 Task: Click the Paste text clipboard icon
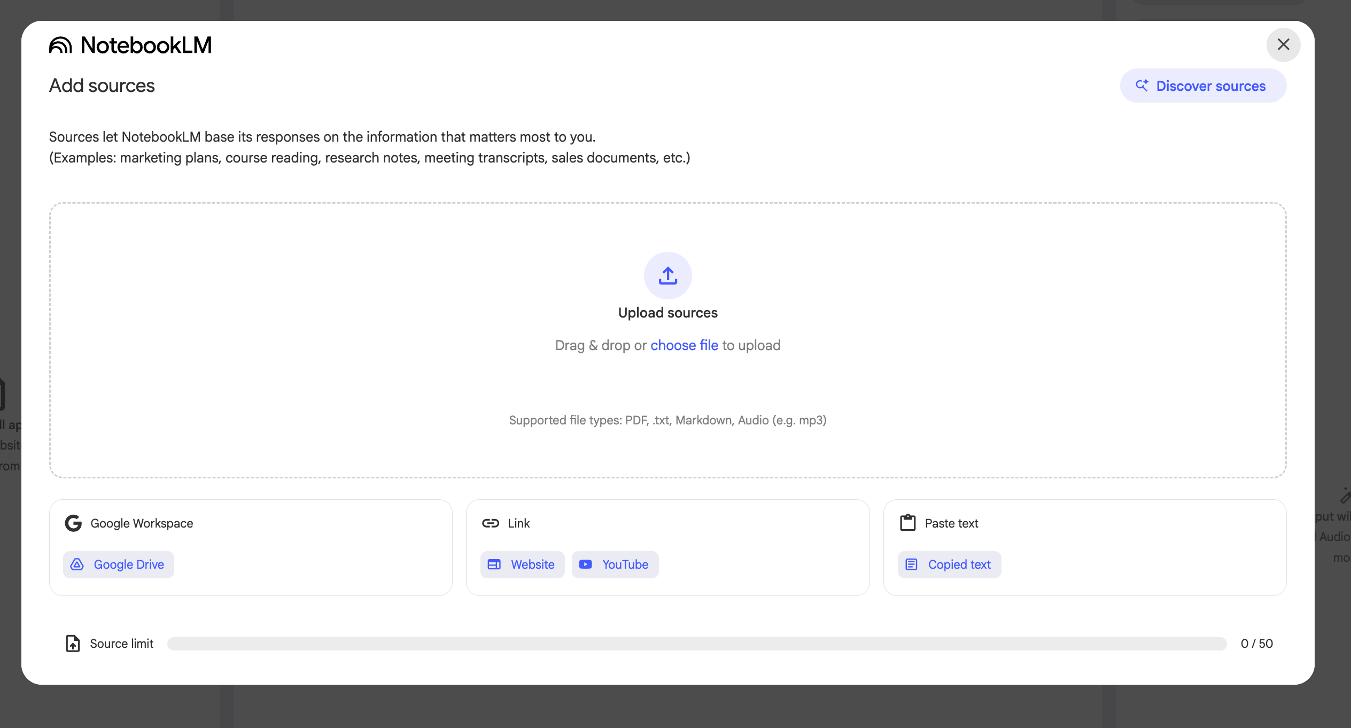(908, 523)
